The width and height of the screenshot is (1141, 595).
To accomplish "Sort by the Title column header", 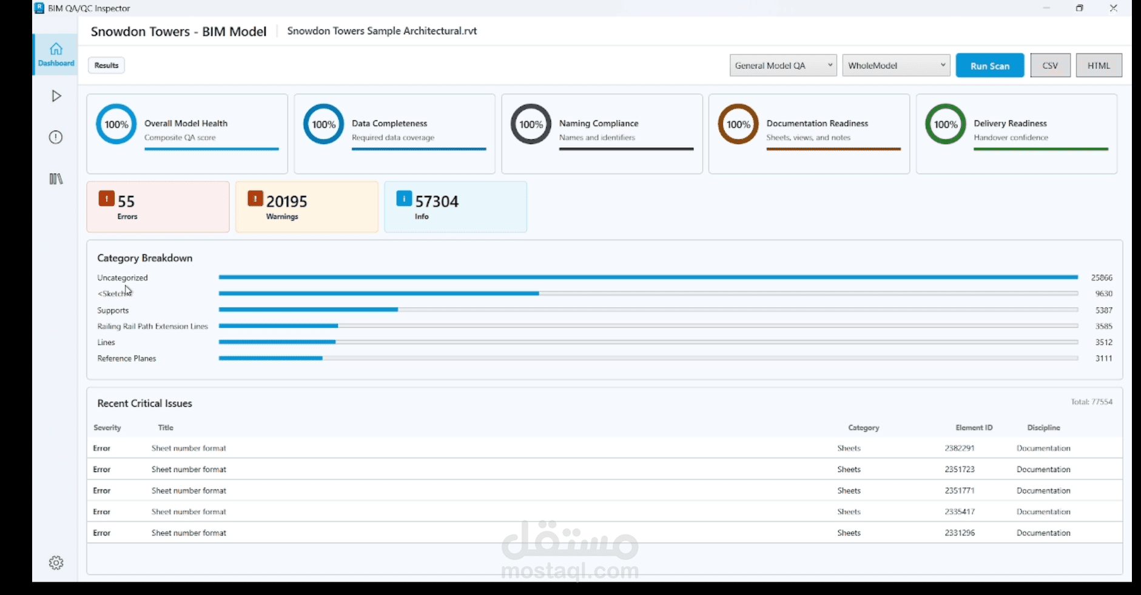I will 166,428.
